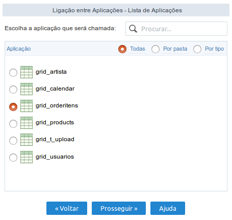232x220 pixels.
Task: Select the grid_calendar radio button
Action: 13,90
